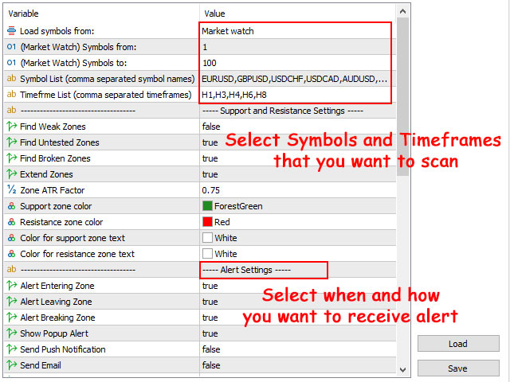Click string icon beside Support and Resistance separator
510x382 pixels.
point(11,110)
